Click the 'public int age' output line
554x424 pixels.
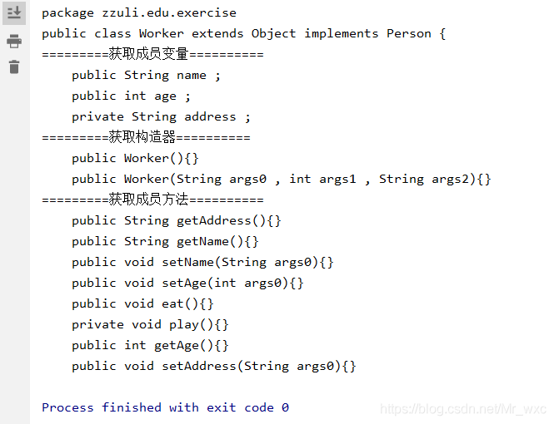point(131,96)
